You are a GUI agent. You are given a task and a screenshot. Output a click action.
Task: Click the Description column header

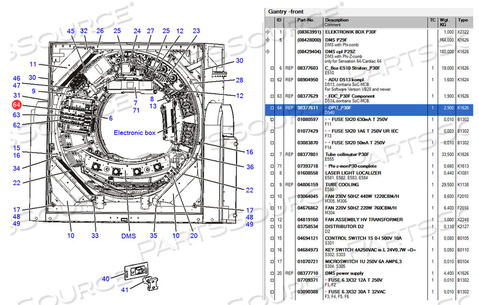pos(336,20)
